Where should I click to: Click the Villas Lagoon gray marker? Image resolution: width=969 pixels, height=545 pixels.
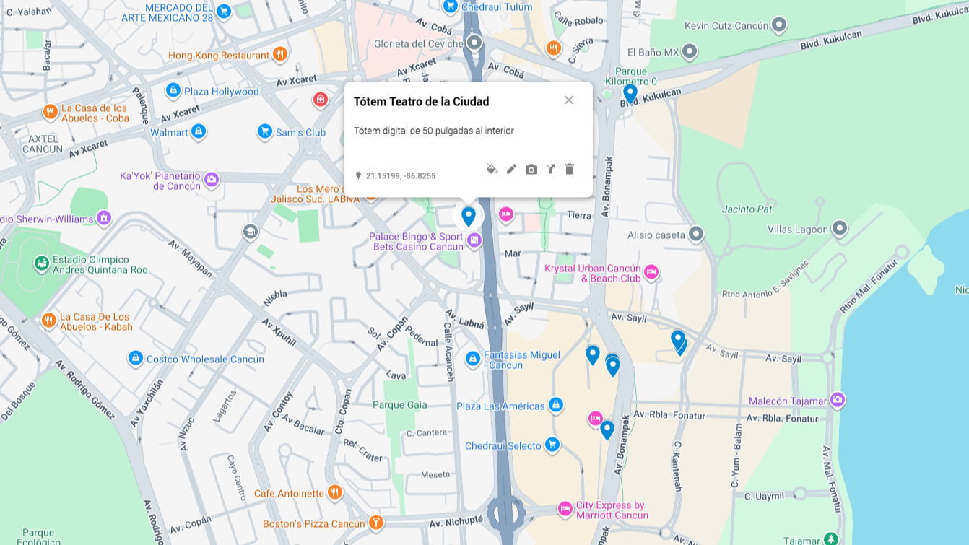click(x=840, y=229)
